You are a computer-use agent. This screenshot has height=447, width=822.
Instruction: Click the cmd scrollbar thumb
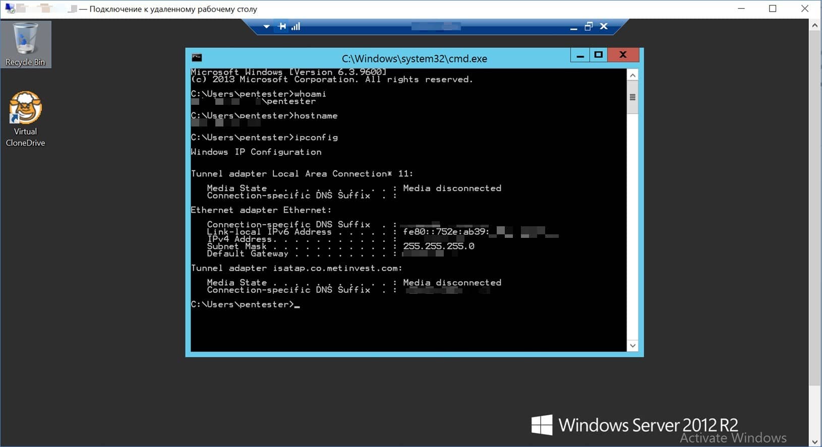(632, 97)
